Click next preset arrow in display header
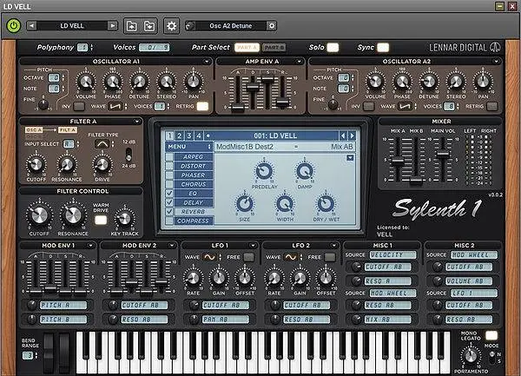Image resolution: width=521 pixels, height=376 pixels. pos(352,135)
